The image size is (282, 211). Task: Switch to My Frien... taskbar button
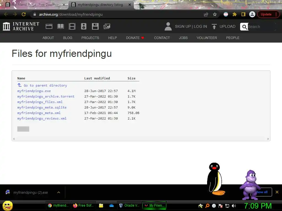[154, 206]
